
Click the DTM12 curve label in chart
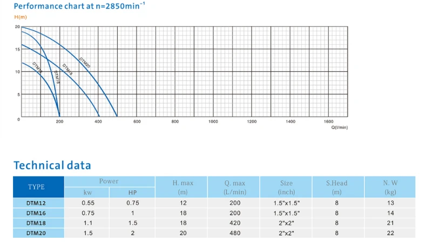coord(37,68)
